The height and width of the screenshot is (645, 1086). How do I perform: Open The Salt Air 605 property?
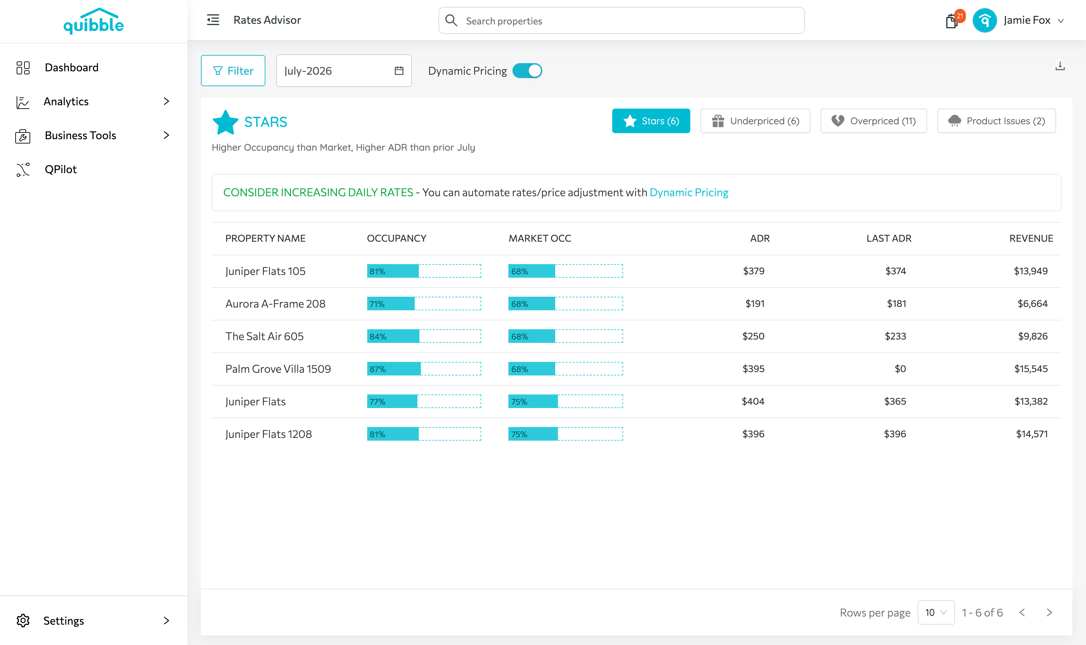pyautogui.click(x=264, y=336)
